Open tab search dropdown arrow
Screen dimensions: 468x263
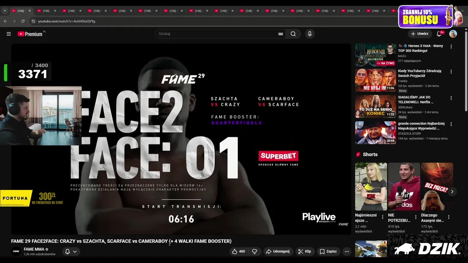pos(5,11)
